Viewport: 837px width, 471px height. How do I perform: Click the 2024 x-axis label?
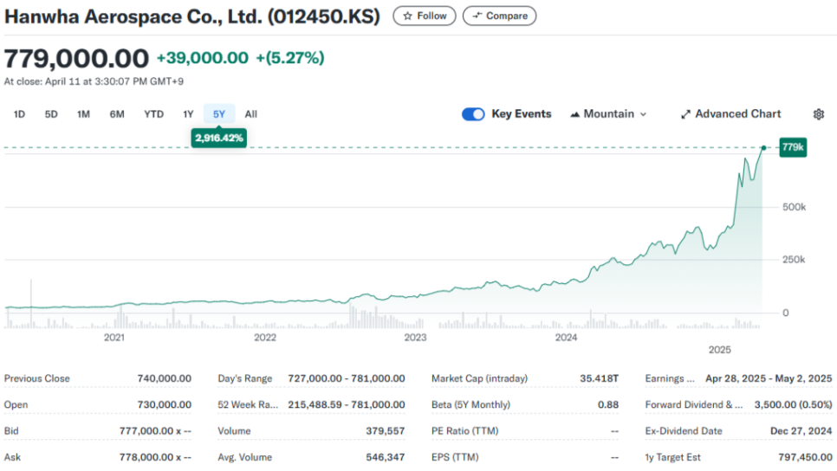566,338
